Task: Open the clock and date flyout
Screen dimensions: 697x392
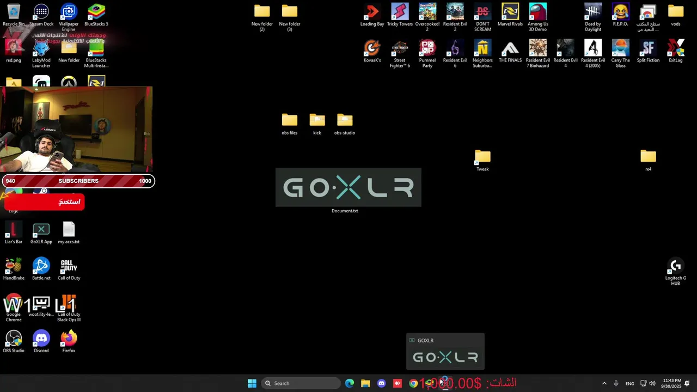Action: coord(672,383)
